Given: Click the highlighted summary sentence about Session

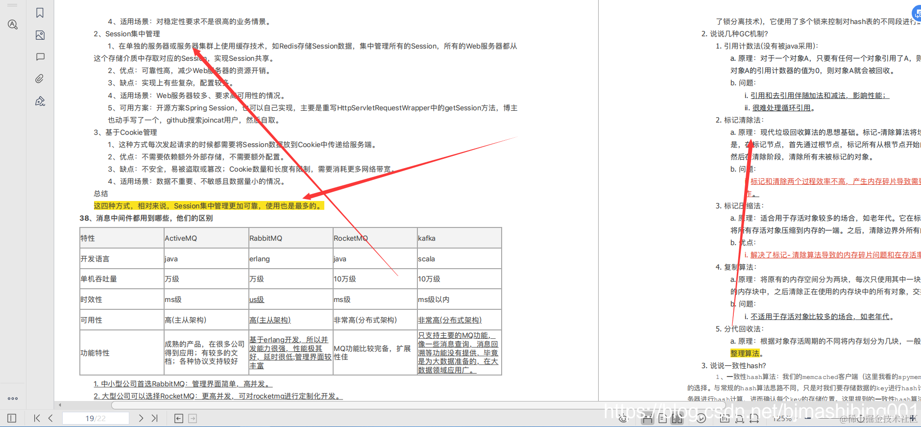Looking at the screenshot, I should click(209, 206).
